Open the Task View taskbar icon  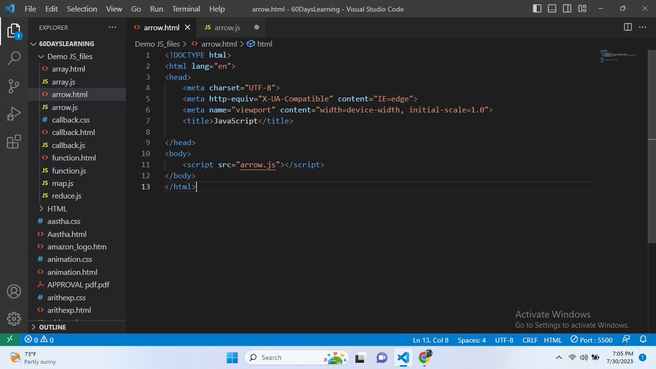(360, 358)
